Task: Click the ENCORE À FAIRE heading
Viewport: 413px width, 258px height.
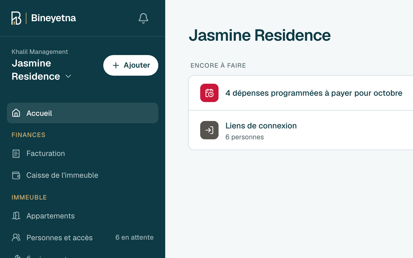Action: tap(218, 65)
